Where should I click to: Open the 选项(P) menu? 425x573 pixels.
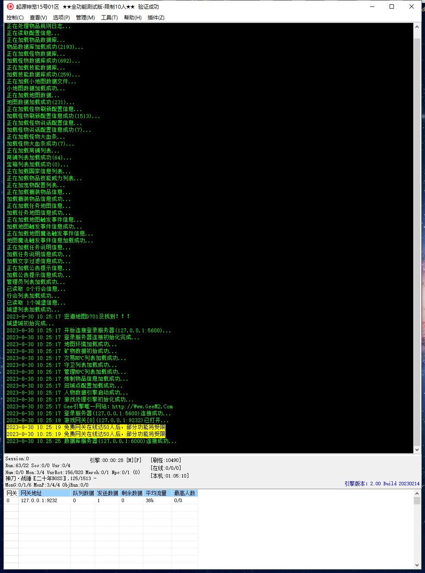[61, 18]
